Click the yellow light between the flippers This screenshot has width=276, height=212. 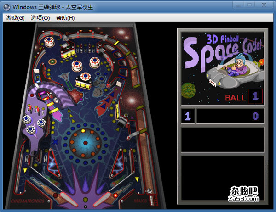point(86,200)
